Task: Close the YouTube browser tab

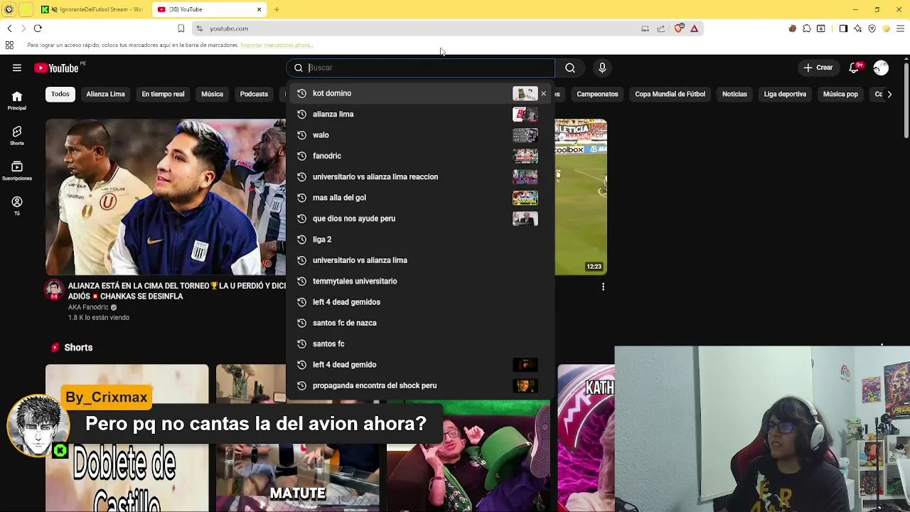Action: pyautogui.click(x=259, y=9)
